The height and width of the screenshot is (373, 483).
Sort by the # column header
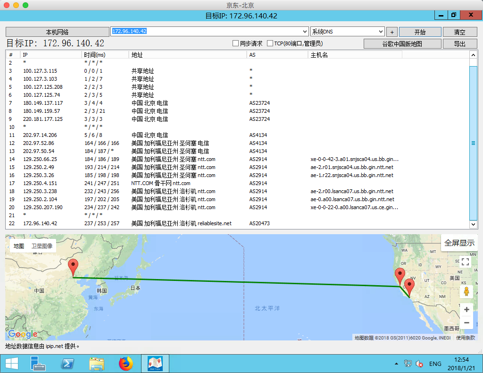point(13,55)
